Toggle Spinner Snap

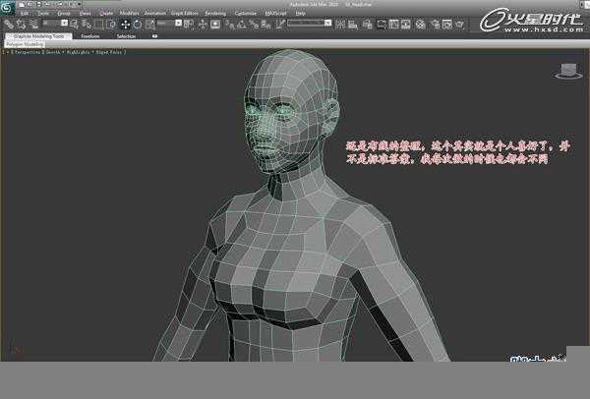(x=266, y=25)
